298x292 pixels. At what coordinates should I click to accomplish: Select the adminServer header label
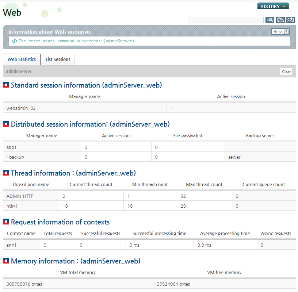coord(19,72)
